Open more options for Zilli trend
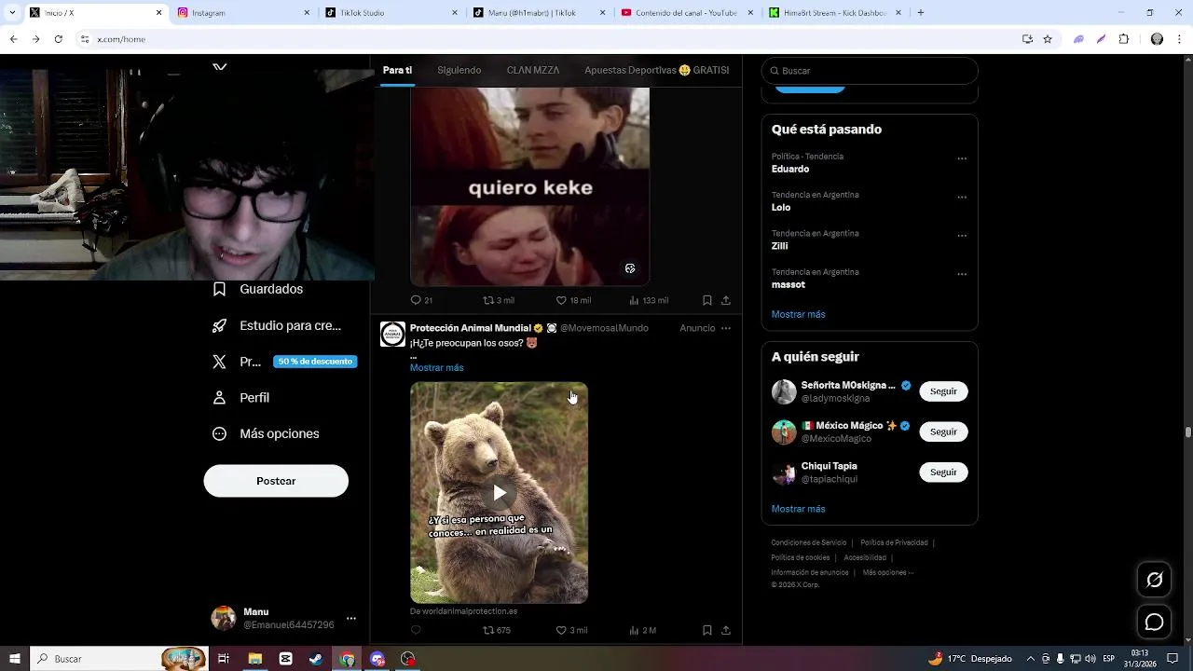The image size is (1193, 671). (962, 236)
